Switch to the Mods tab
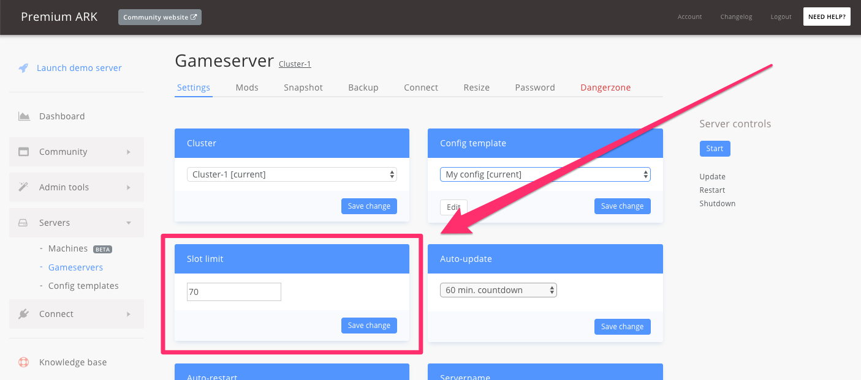Screen dimensions: 861x380 (247, 88)
